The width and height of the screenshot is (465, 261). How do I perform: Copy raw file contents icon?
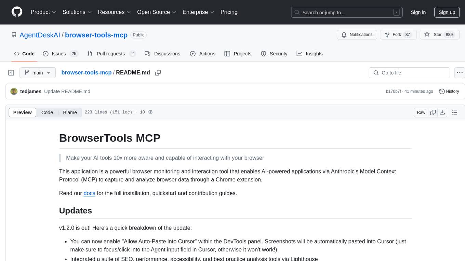pyautogui.click(x=433, y=112)
